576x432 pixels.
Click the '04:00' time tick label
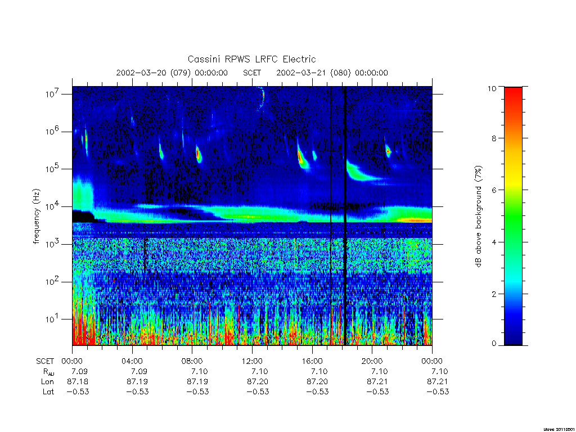coord(132,362)
